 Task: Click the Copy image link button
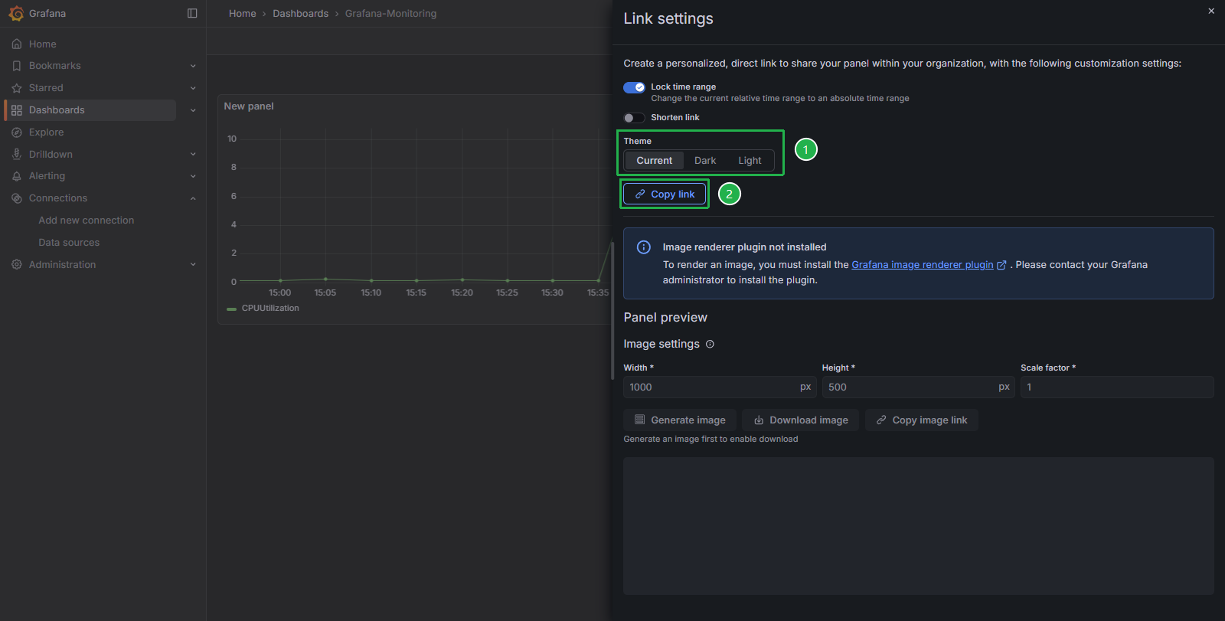coord(922,420)
